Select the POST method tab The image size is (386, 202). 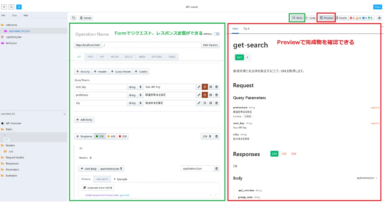click(91, 57)
